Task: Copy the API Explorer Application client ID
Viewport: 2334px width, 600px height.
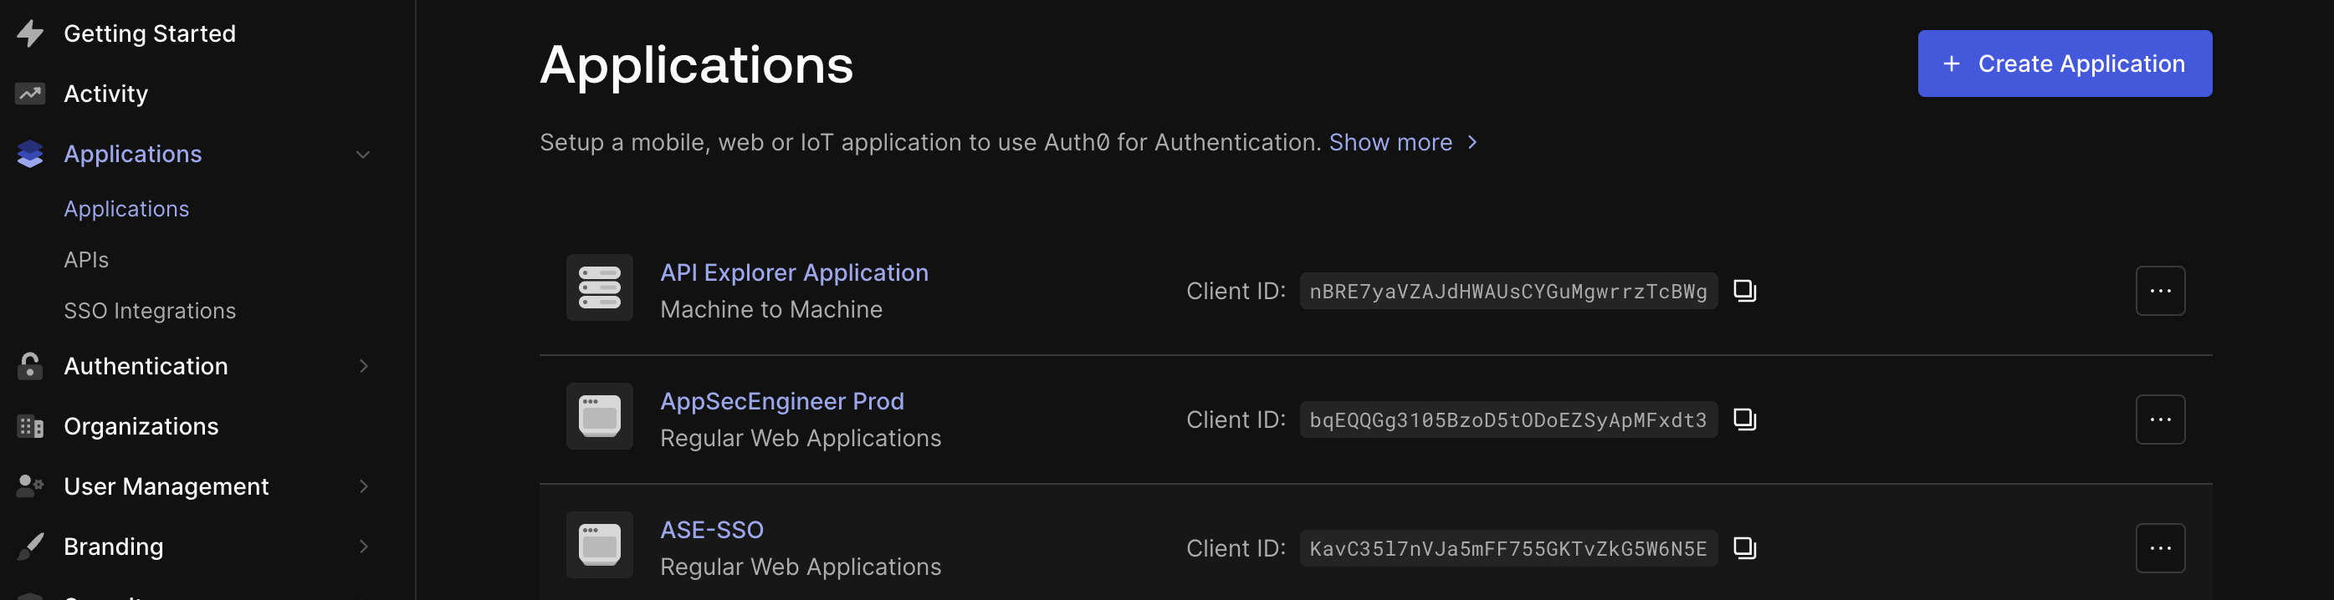Action: click(1744, 291)
